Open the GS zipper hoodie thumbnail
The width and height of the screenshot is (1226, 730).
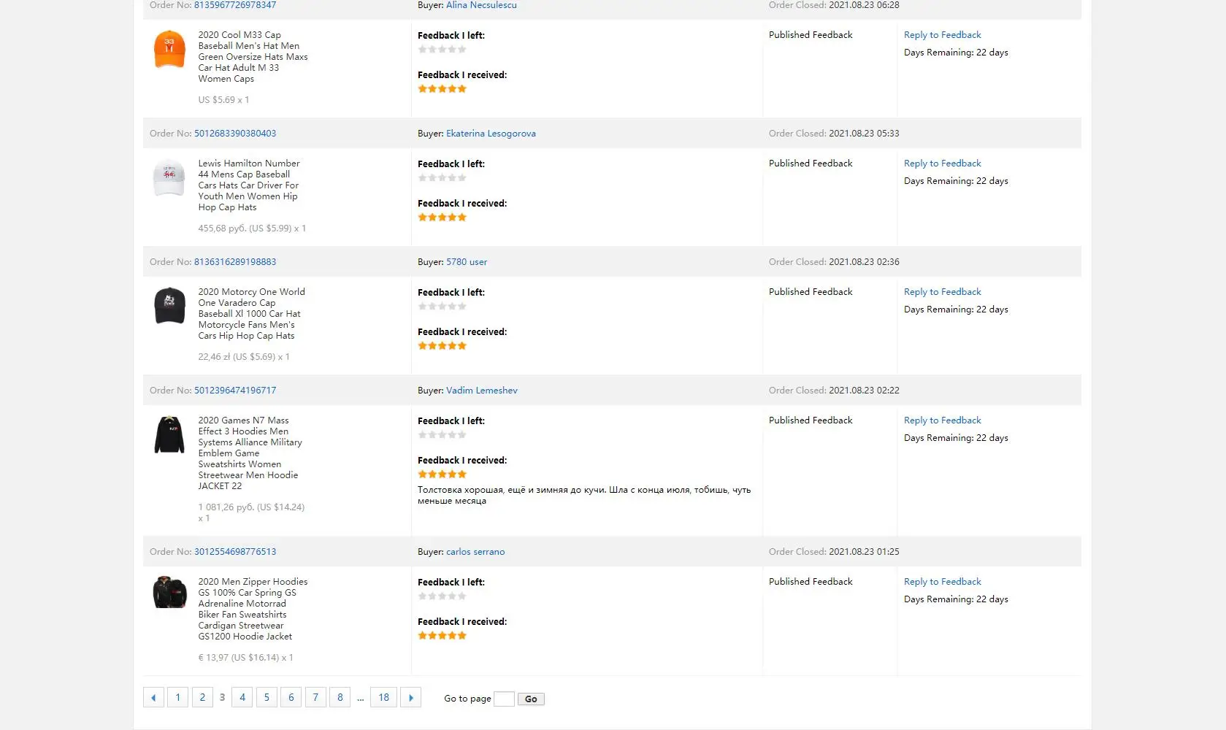click(169, 592)
